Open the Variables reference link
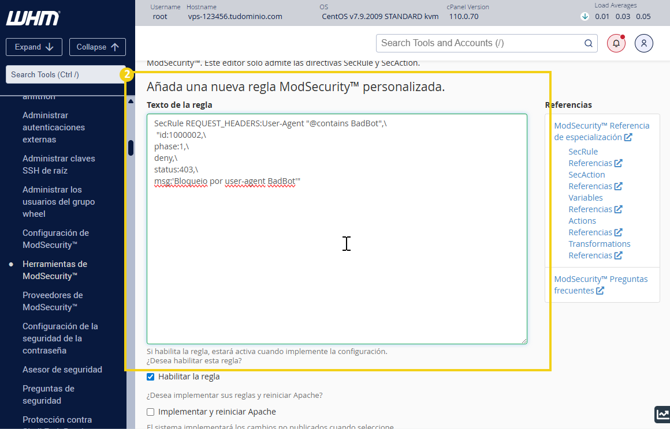The width and height of the screenshot is (670, 429). click(x=595, y=204)
